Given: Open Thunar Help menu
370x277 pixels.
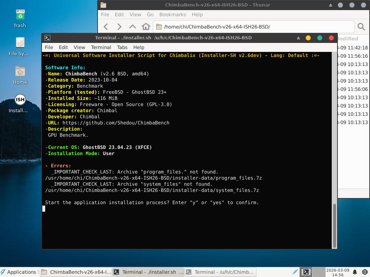Looking at the screenshot, I should [x=197, y=14].
